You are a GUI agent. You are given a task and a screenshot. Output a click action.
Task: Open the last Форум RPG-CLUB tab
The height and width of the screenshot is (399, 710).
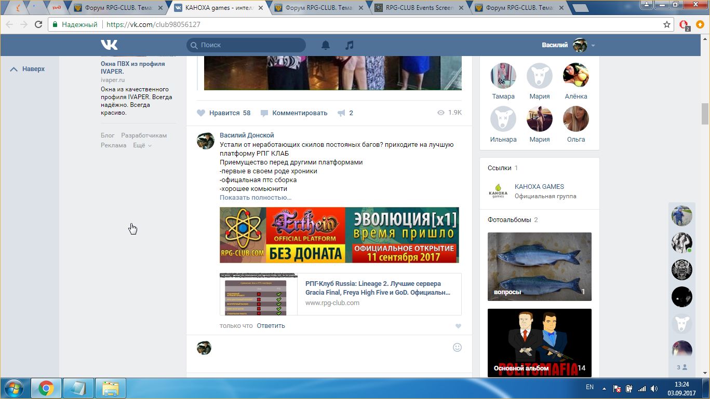(519, 8)
